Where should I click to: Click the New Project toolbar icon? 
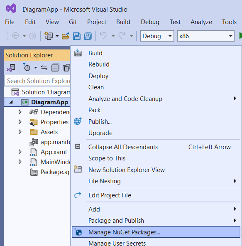coord(49,36)
